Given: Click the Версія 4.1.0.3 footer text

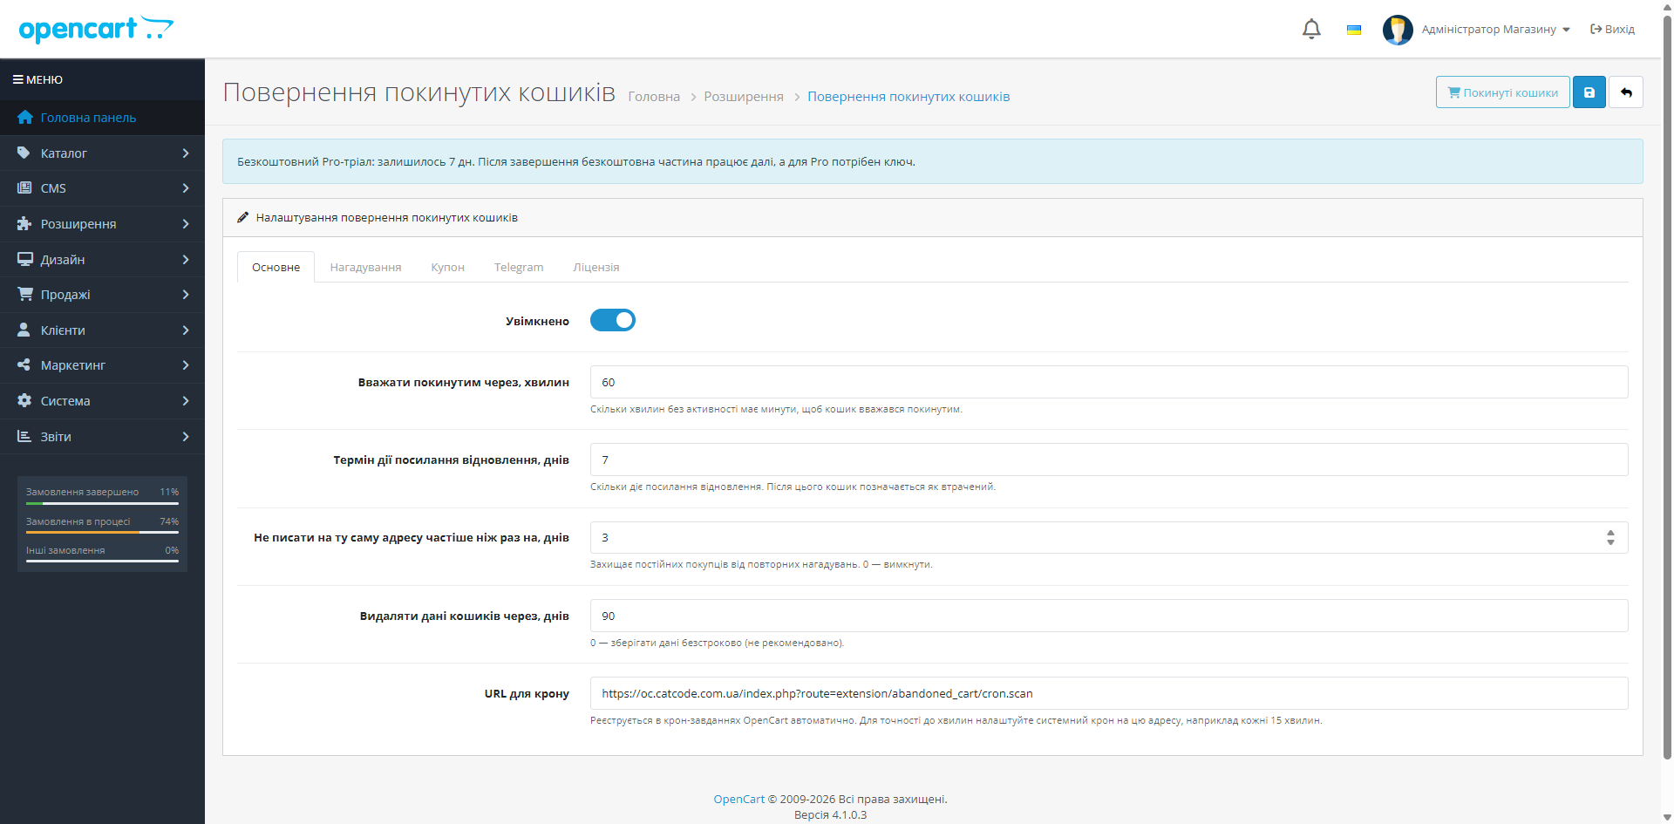Looking at the screenshot, I should [x=830, y=815].
